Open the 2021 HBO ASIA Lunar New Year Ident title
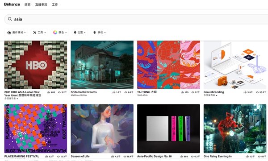 23,94
